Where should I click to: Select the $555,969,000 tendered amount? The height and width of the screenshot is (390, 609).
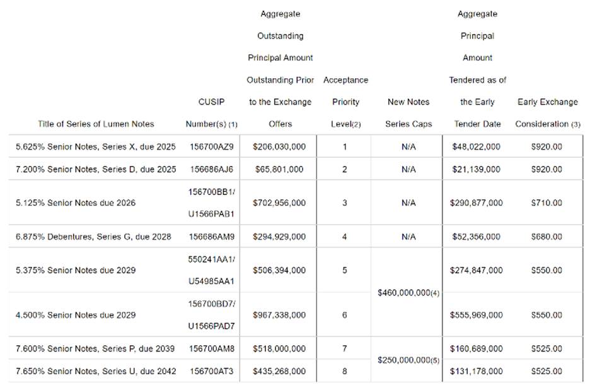tap(477, 315)
